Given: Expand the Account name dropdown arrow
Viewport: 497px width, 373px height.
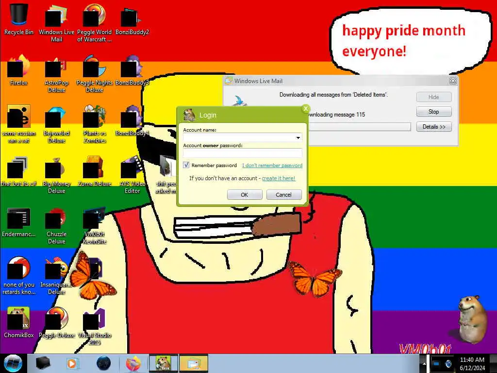Looking at the screenshot, I should pyautogui.click(x=298, y=137).
